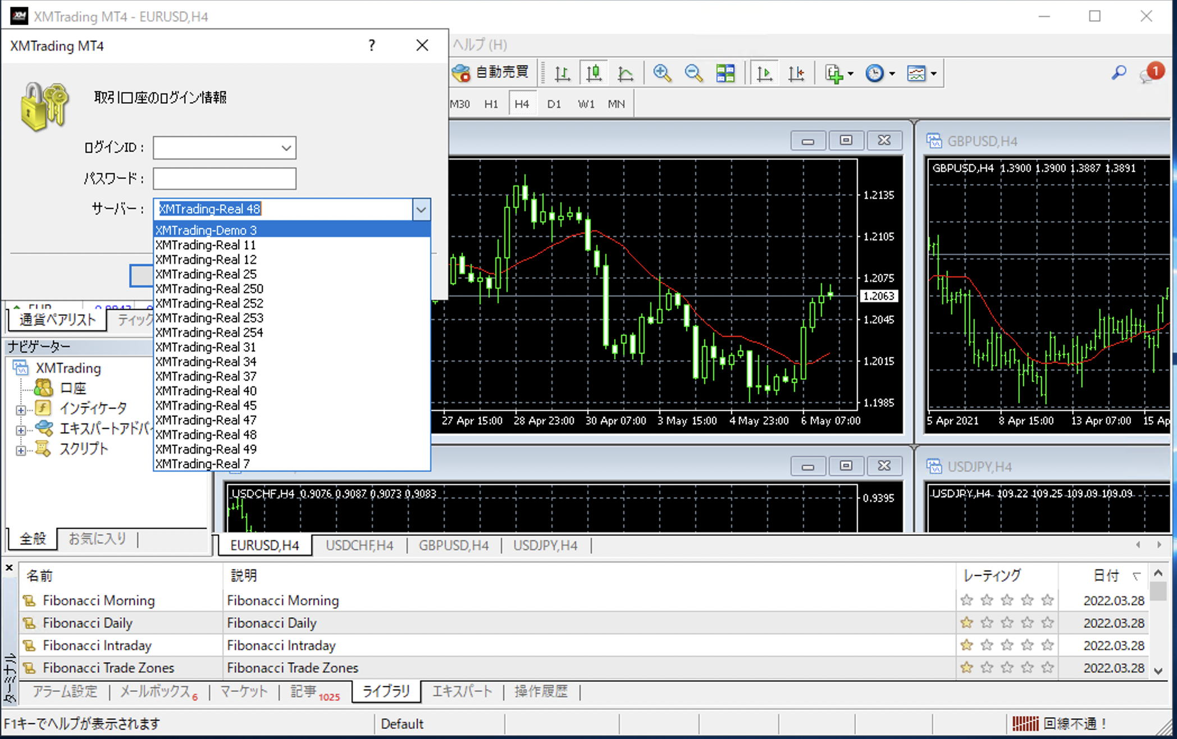Viewport: 1177px width, 739px height.
Task: Click the zoom out magnifier icon
Action: 694,73
